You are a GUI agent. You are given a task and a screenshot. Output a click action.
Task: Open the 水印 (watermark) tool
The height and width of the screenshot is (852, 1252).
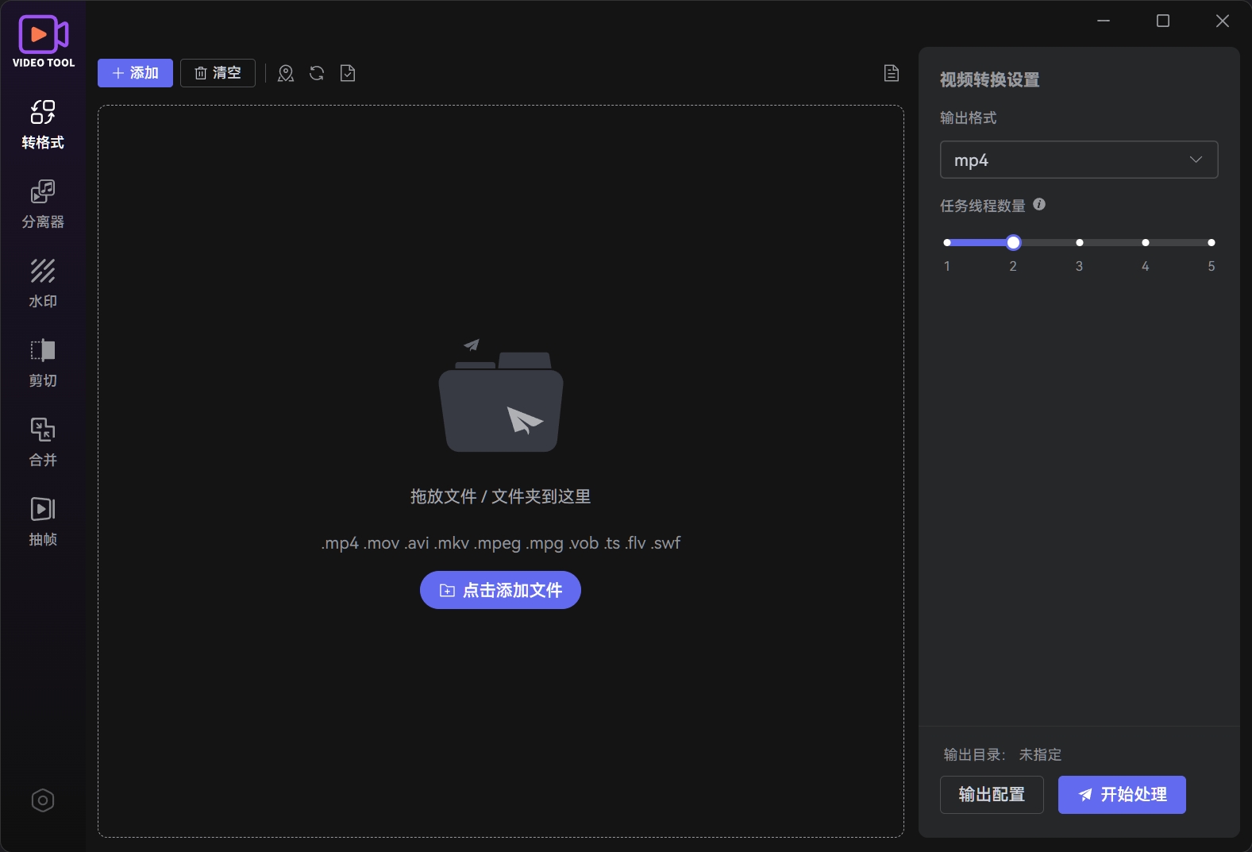(x=43, y=283)
